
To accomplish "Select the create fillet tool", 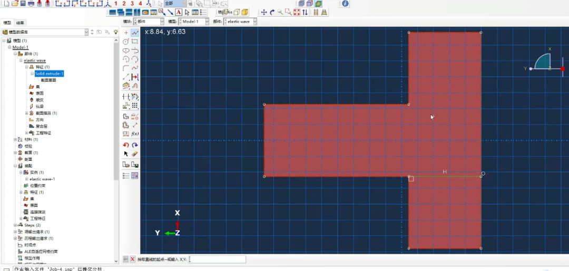I will [x=126, y=68].
